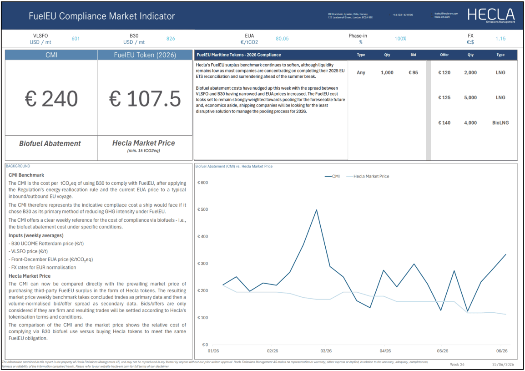Click the € 100 y-axis label
The height and width of the screenshot is (371, 525).
tap(202, 318)
